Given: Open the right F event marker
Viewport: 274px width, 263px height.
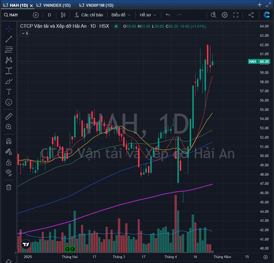Looking at the screenshot, I should point(72,249).
